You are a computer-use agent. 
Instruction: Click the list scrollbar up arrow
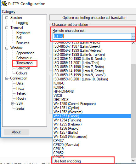click(x=133, y=43)
